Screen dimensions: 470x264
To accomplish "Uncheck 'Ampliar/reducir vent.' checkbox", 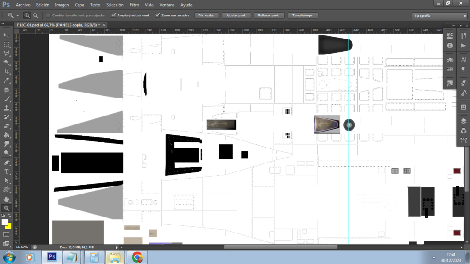I will [x=114, y=16].
